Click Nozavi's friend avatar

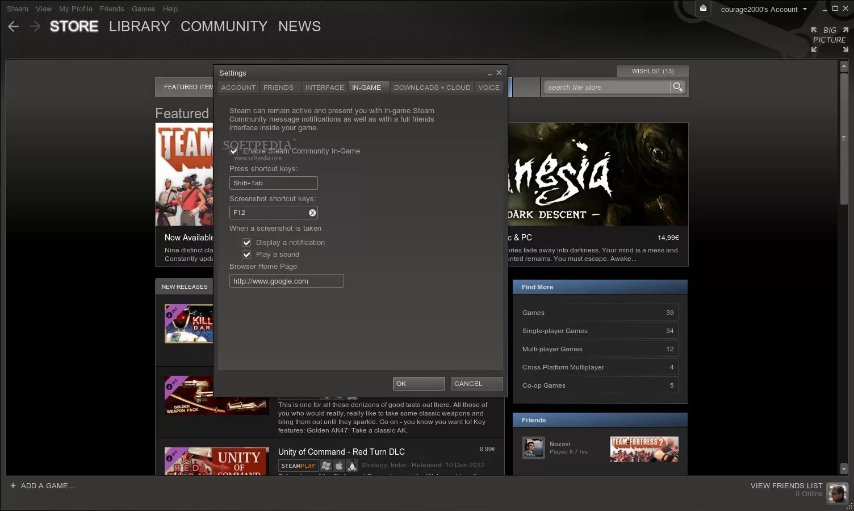533,448
